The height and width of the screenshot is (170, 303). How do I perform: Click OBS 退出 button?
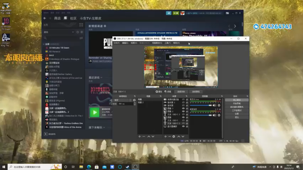tap(237, 117)
